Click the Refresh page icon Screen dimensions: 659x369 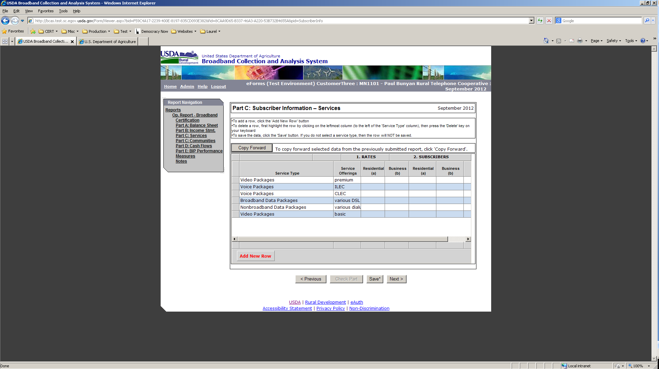tap(540, 21)
